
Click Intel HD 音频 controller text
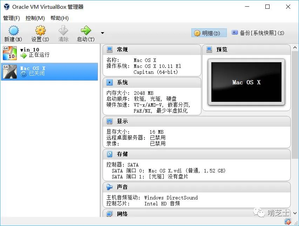(162, 204)
